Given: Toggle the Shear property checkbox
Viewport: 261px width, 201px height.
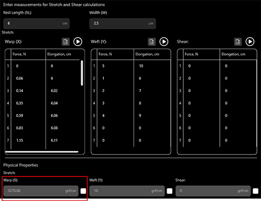Looking at the screenshot, I should point(255,191).
